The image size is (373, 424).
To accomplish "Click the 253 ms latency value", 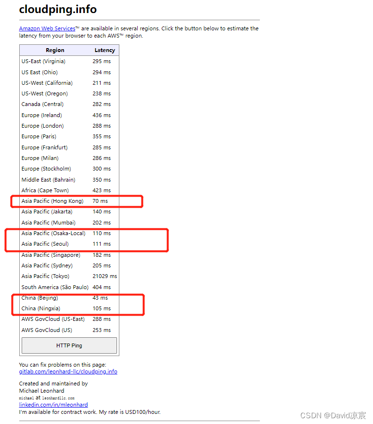I will [x=102, y=330].
